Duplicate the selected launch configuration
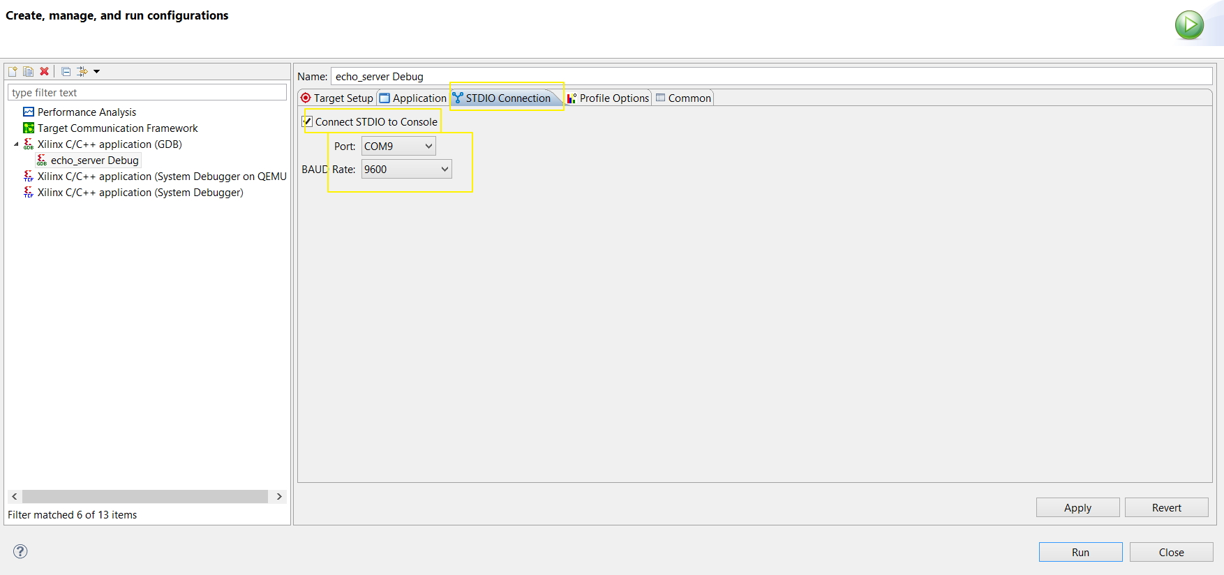 [28, 71]
